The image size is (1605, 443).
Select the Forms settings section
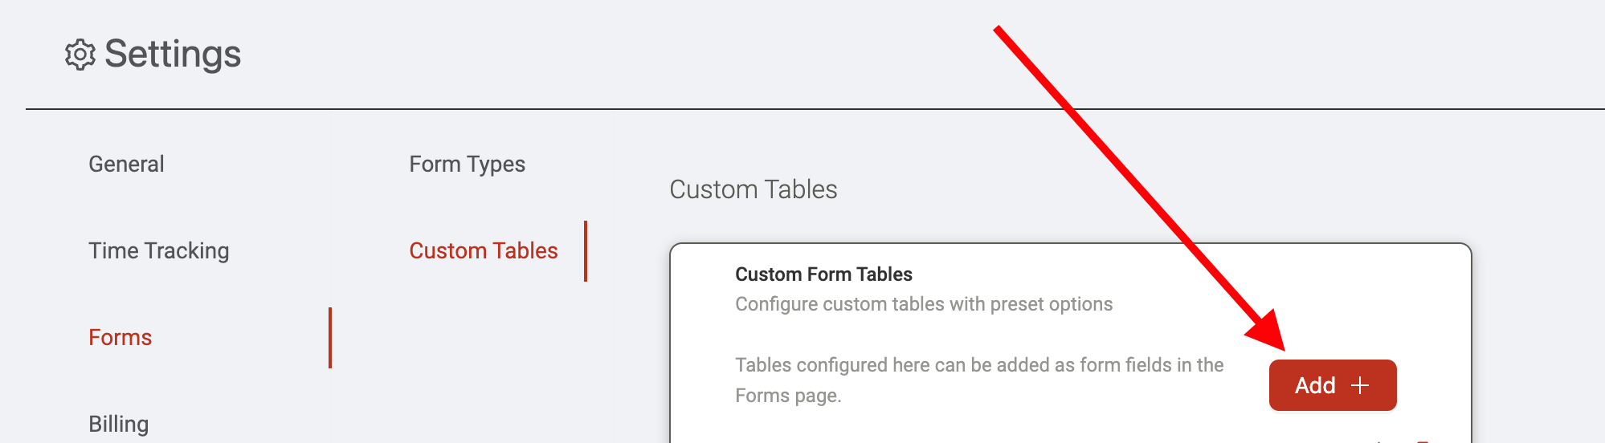pyautogui.click(x=120, y=337)
